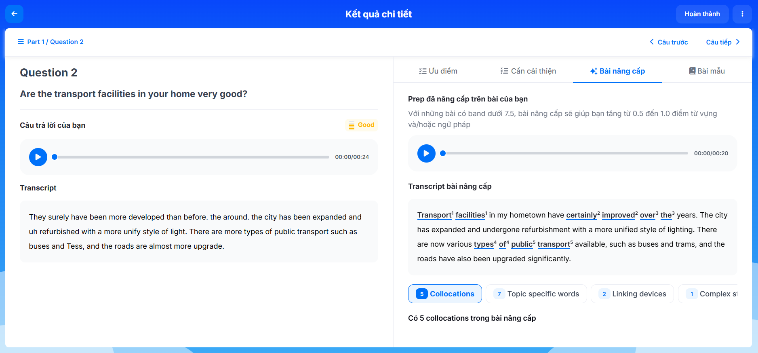Open the Cần cải thiện tab

tap(528, 71)
